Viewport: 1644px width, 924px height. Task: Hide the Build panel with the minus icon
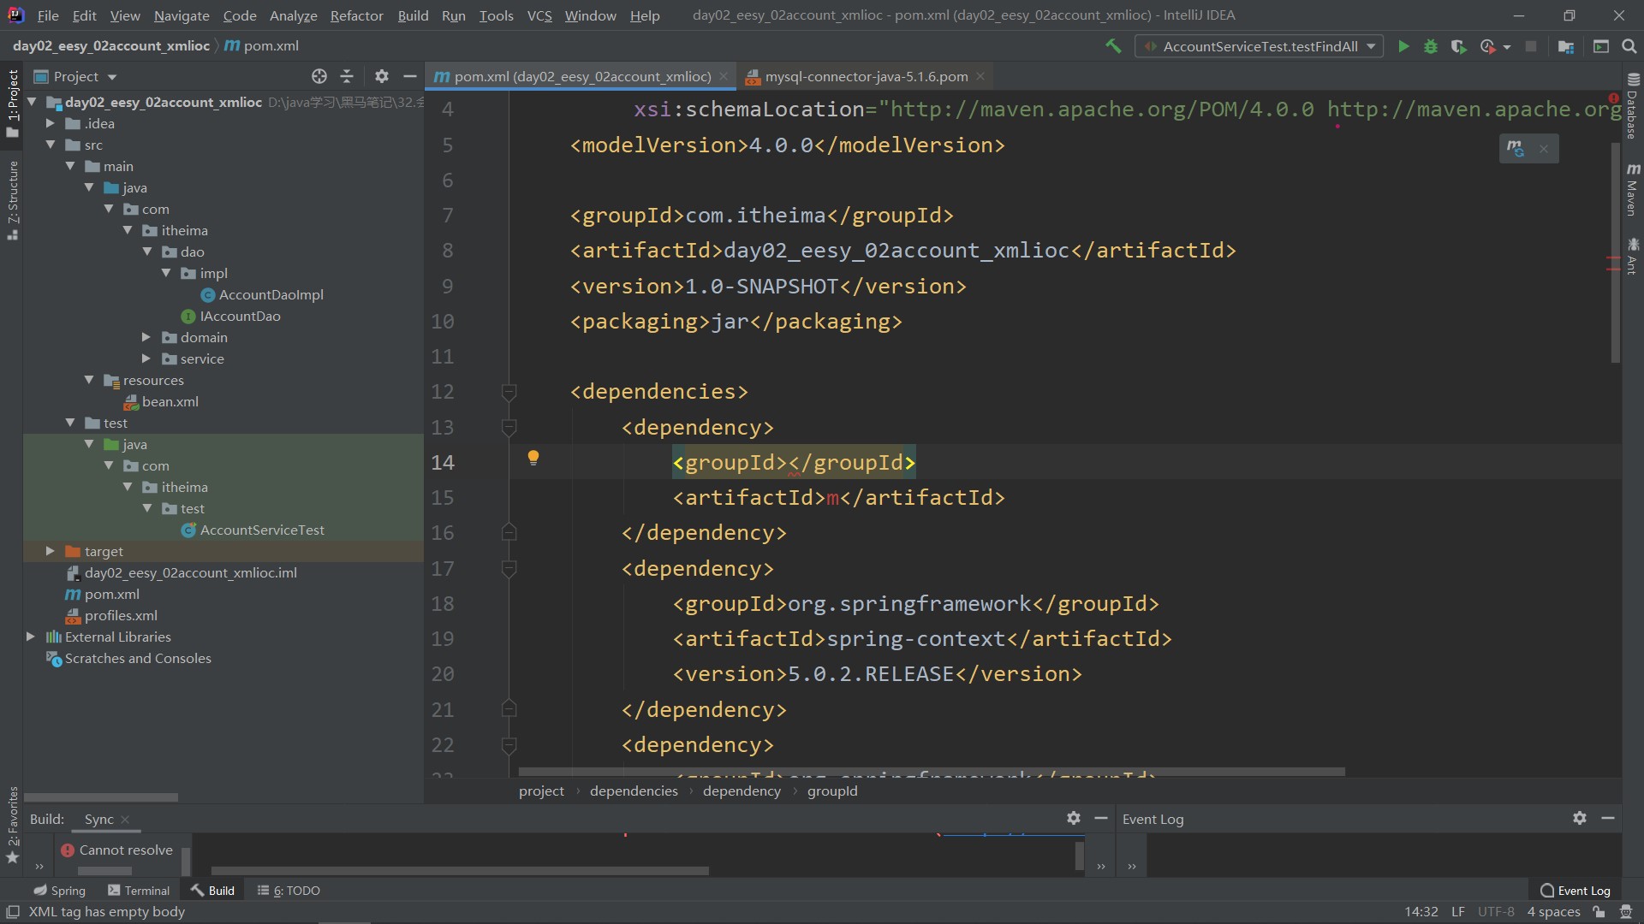click(x=1101, y=818)
